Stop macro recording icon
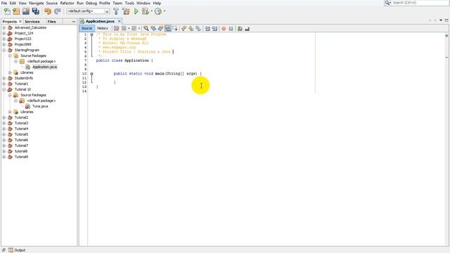Screen dimensions: 450x253 pyautogui.click(x=231, y=28)
